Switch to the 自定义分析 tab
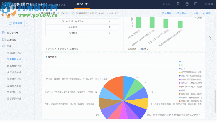This screenshot has width=217, height=123. [82, 4]
